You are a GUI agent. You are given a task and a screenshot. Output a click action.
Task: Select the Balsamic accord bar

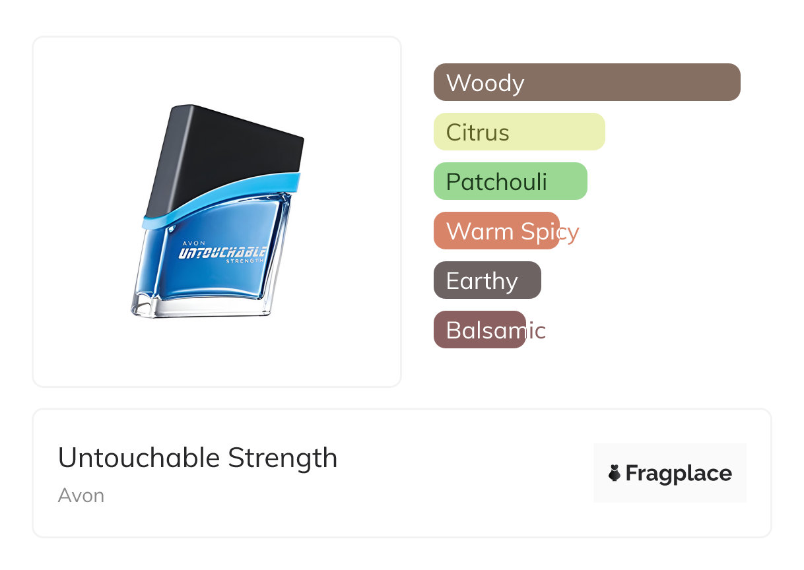pyautogui.click(x=480, y=330)
